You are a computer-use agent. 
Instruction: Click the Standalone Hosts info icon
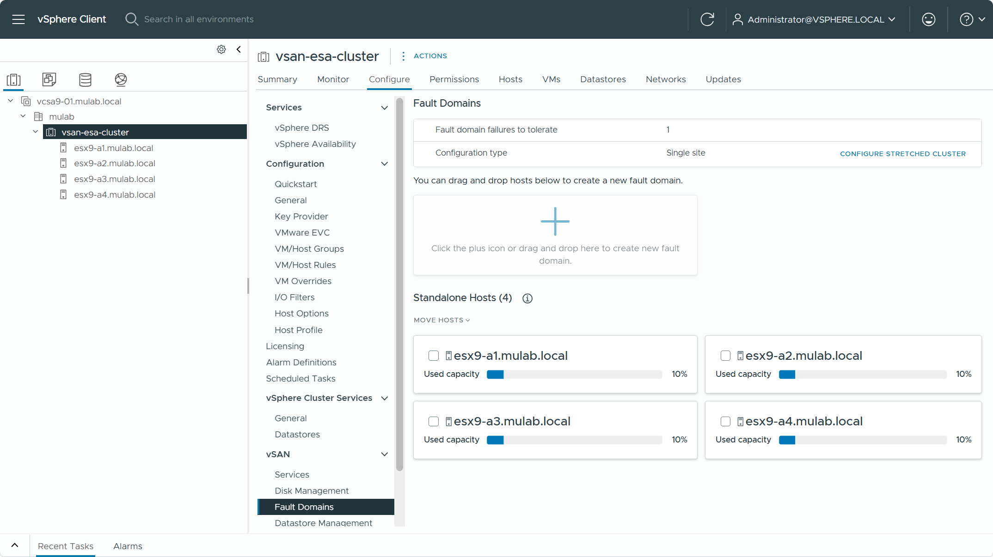pyautogui.click(x=527, y=298)
